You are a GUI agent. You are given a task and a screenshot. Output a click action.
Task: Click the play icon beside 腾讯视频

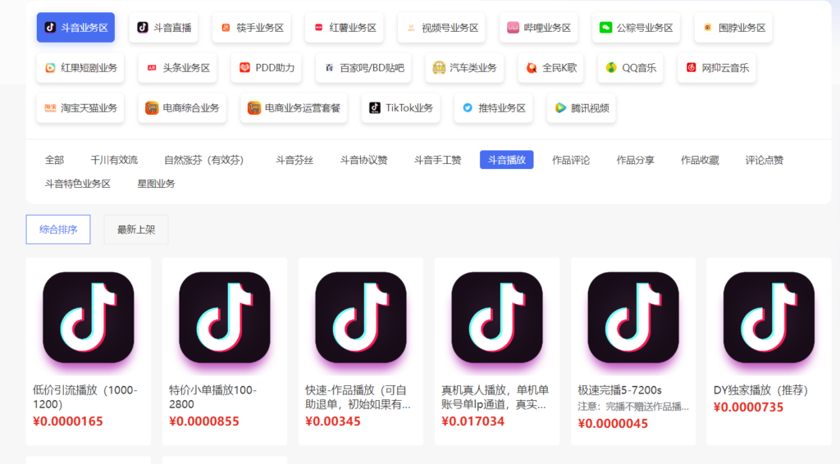(560, 107)
